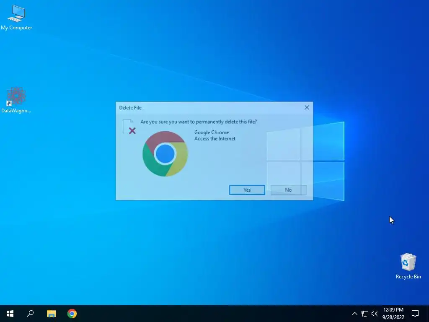The width and height of the screenshot is (429, 322).
Task: Click the 'Access the Internet' description text
Action: coord(215,138)
